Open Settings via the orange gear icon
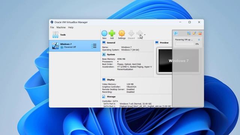The image size is (240, 135). pyautogui.click(x=121, y=33)
